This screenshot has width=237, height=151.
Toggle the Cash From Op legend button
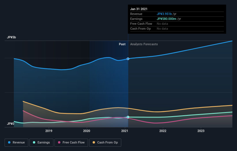[x=105, y=143]
